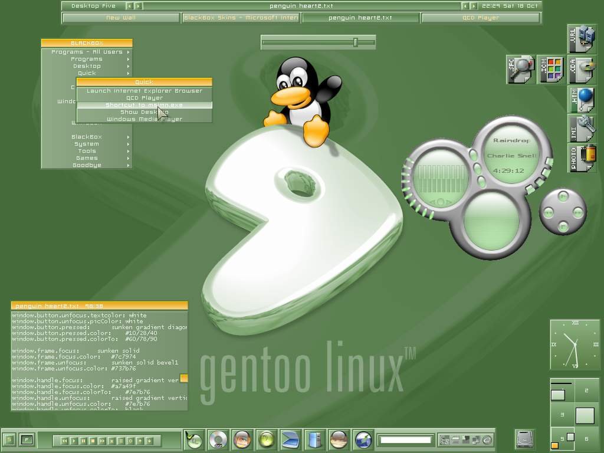Click the green orb icon in bottom dock
The height and width of the screenshot is (453, 604).
click(266, 439)
